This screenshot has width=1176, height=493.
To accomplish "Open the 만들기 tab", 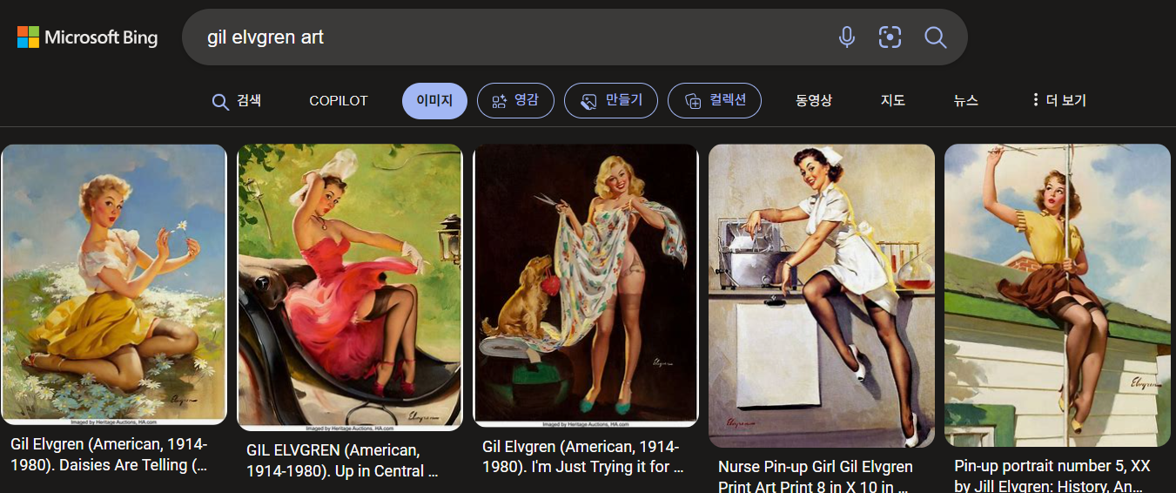I will tap(611, 101).
